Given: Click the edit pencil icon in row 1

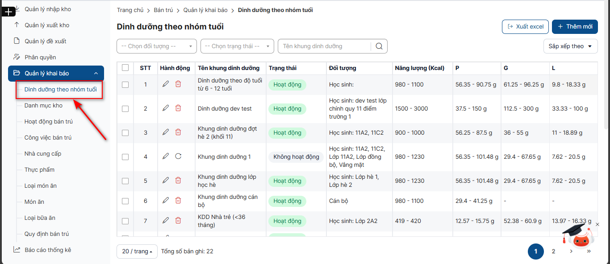Looking at the screenshot, I should (166, 84).
